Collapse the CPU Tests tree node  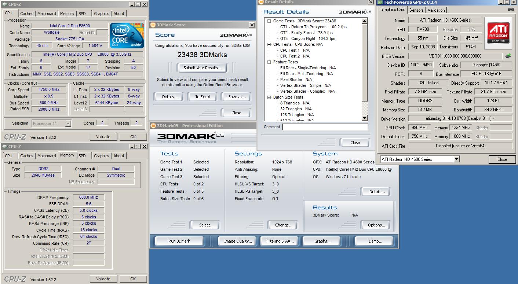[x=269, y=44]
